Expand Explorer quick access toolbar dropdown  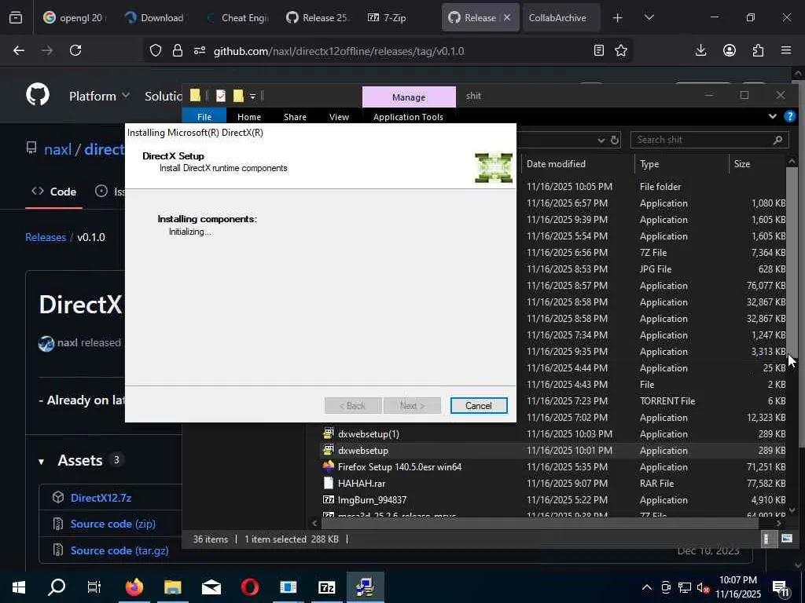tap(252, 96)
